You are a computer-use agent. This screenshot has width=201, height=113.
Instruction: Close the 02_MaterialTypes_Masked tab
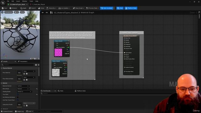pyautogui.click(x=27, y=4)
